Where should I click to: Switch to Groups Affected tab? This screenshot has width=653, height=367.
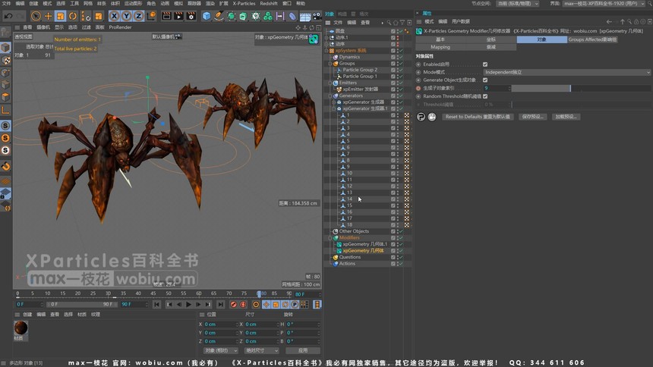coord(592,39)
